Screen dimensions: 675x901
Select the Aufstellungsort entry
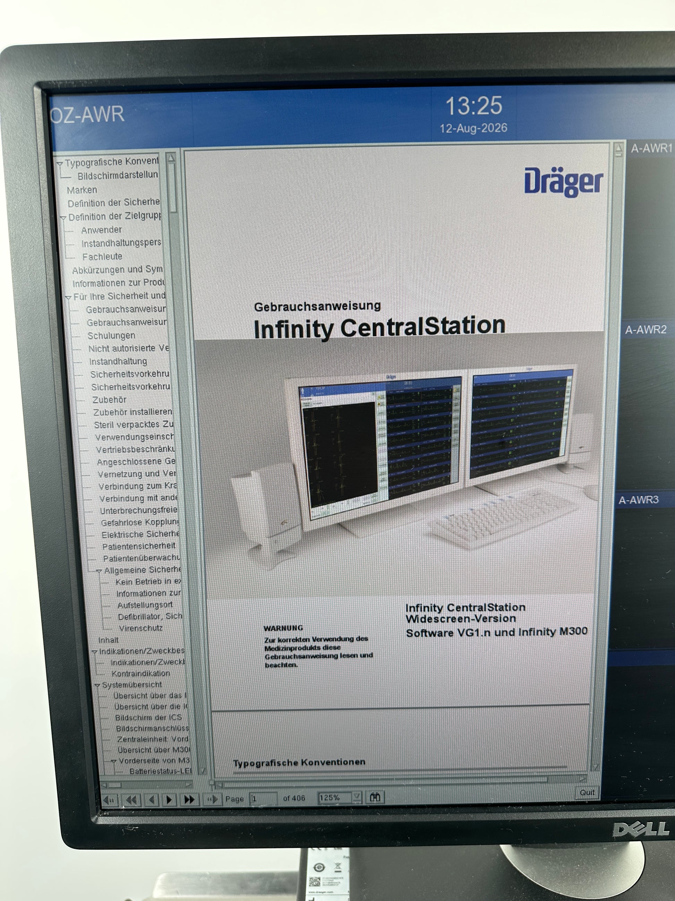[145, 605]
